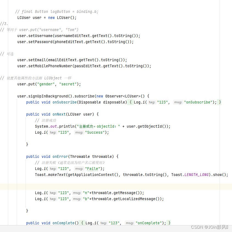
Task: Click the "Success" string literal
Action: (95, 132)
